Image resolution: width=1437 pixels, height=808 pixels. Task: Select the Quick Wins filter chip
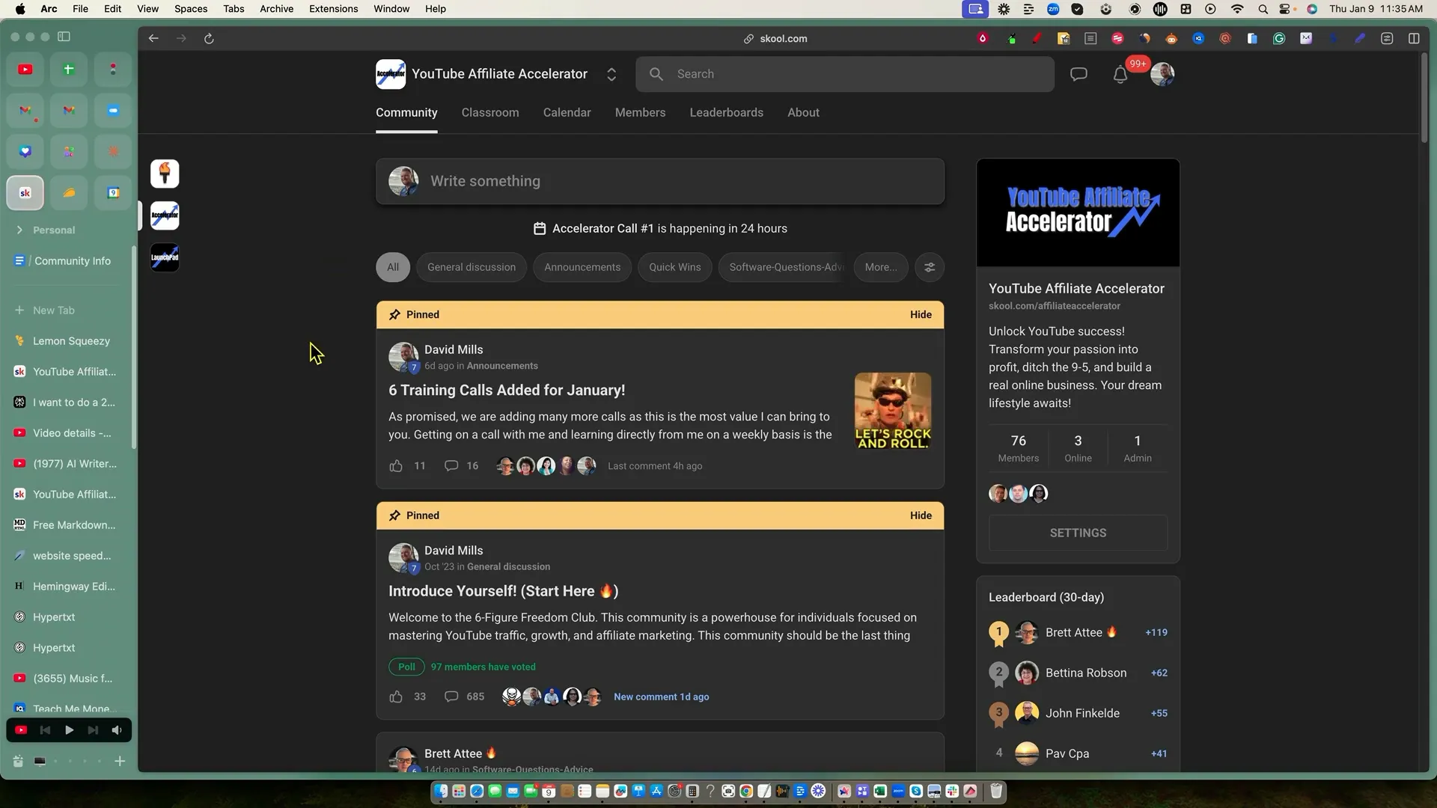(674, 267)
